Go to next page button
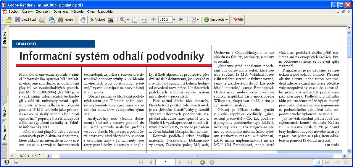Viewport: 353px width, 167px height. (180, 162)
